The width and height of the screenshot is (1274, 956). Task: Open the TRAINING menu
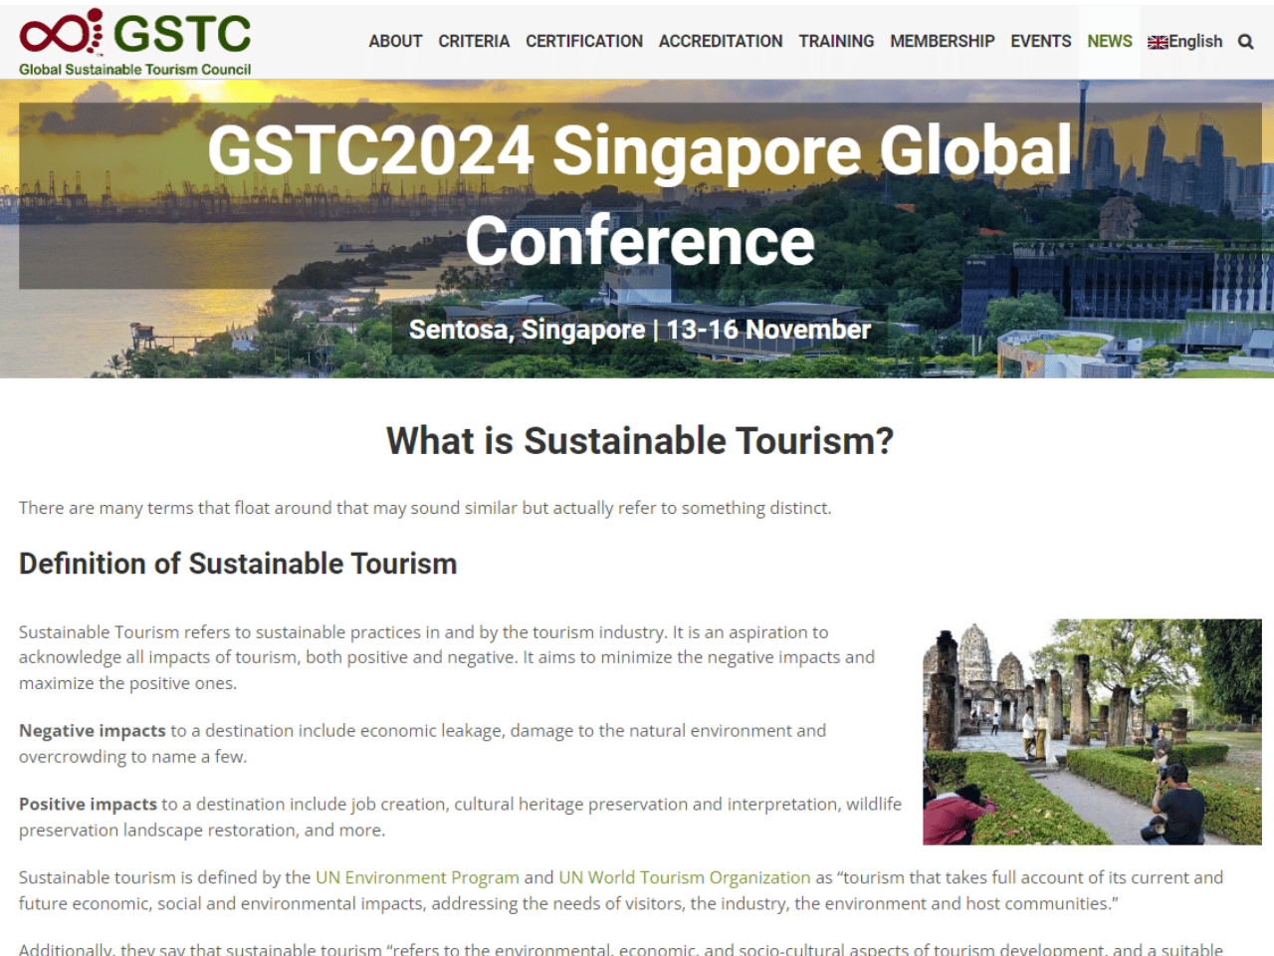[836, 42]
